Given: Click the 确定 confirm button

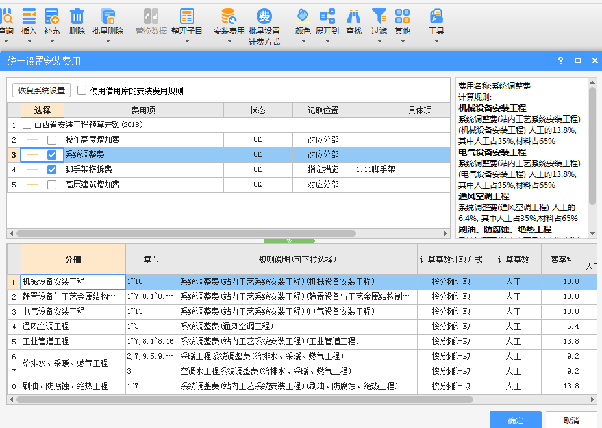Looking at the screenshot, I should (515, 420).
